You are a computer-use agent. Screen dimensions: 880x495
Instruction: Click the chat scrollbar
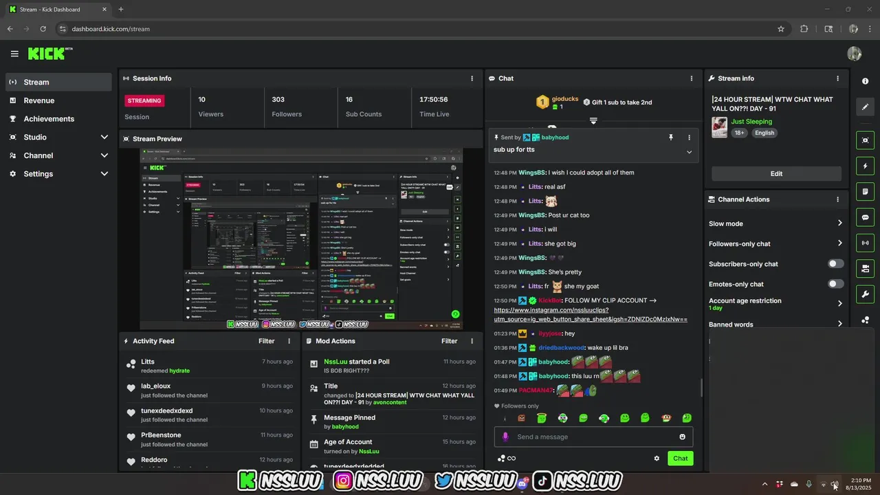pos(701,387)
